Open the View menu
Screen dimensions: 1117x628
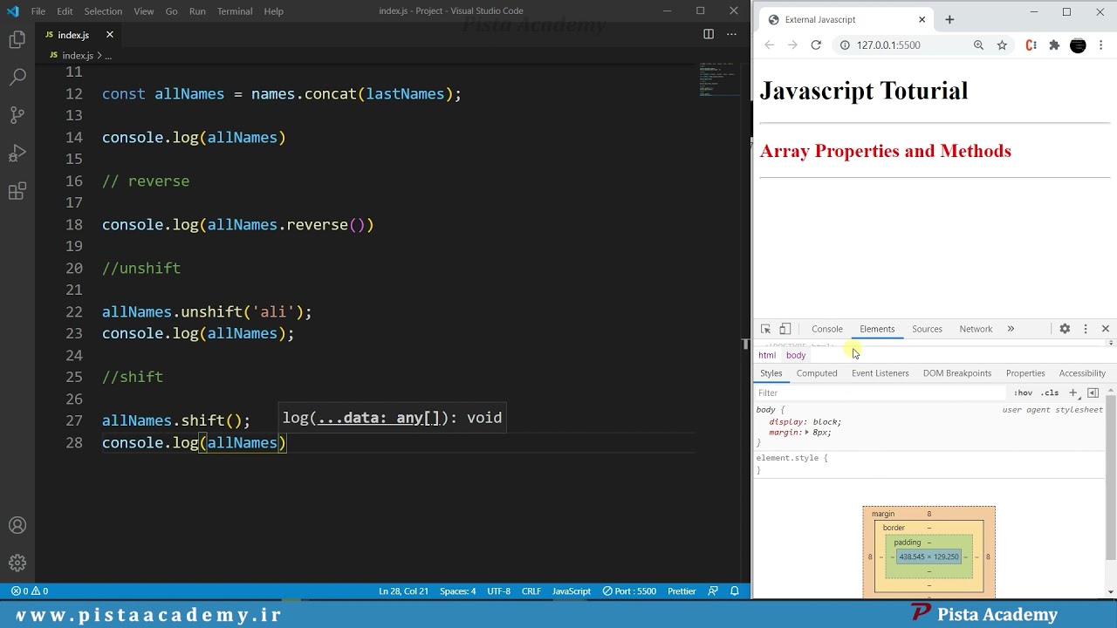(x=144, y=11)
